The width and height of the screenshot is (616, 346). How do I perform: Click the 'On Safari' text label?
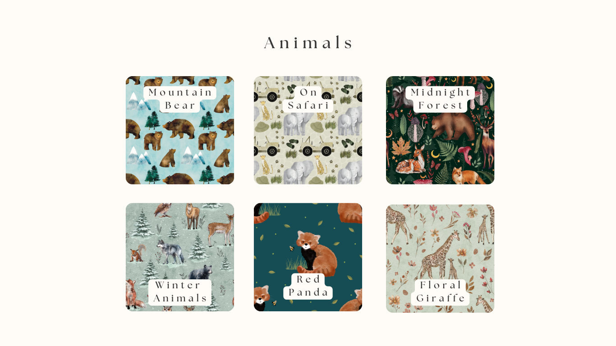308,99
